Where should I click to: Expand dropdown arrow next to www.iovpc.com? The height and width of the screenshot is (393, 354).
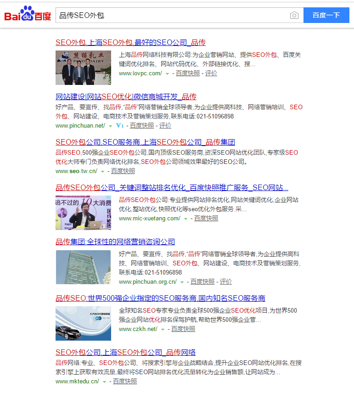pos(167,73)
